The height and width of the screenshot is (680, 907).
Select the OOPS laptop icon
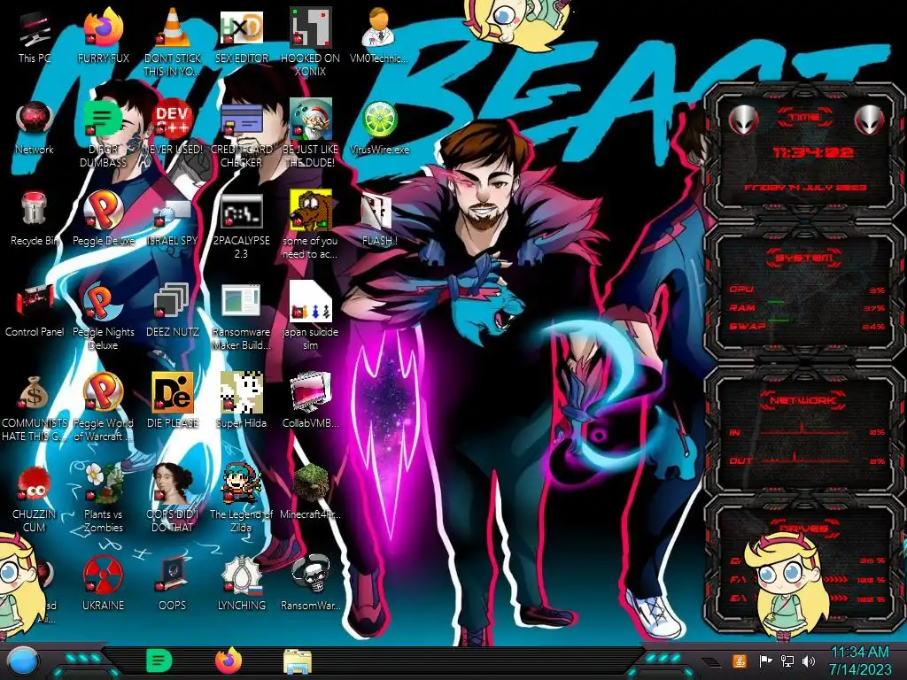coord(173,584)
